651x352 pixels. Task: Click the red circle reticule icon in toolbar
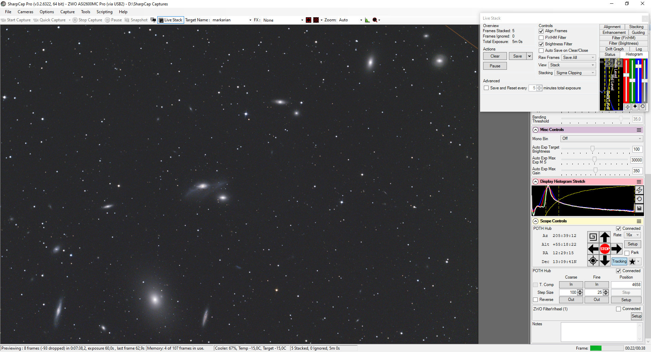[x=309, y=20]
